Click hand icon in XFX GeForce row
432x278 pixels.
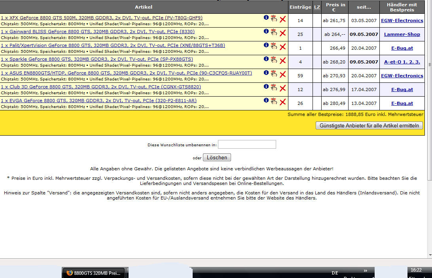(x=274, y=18)
